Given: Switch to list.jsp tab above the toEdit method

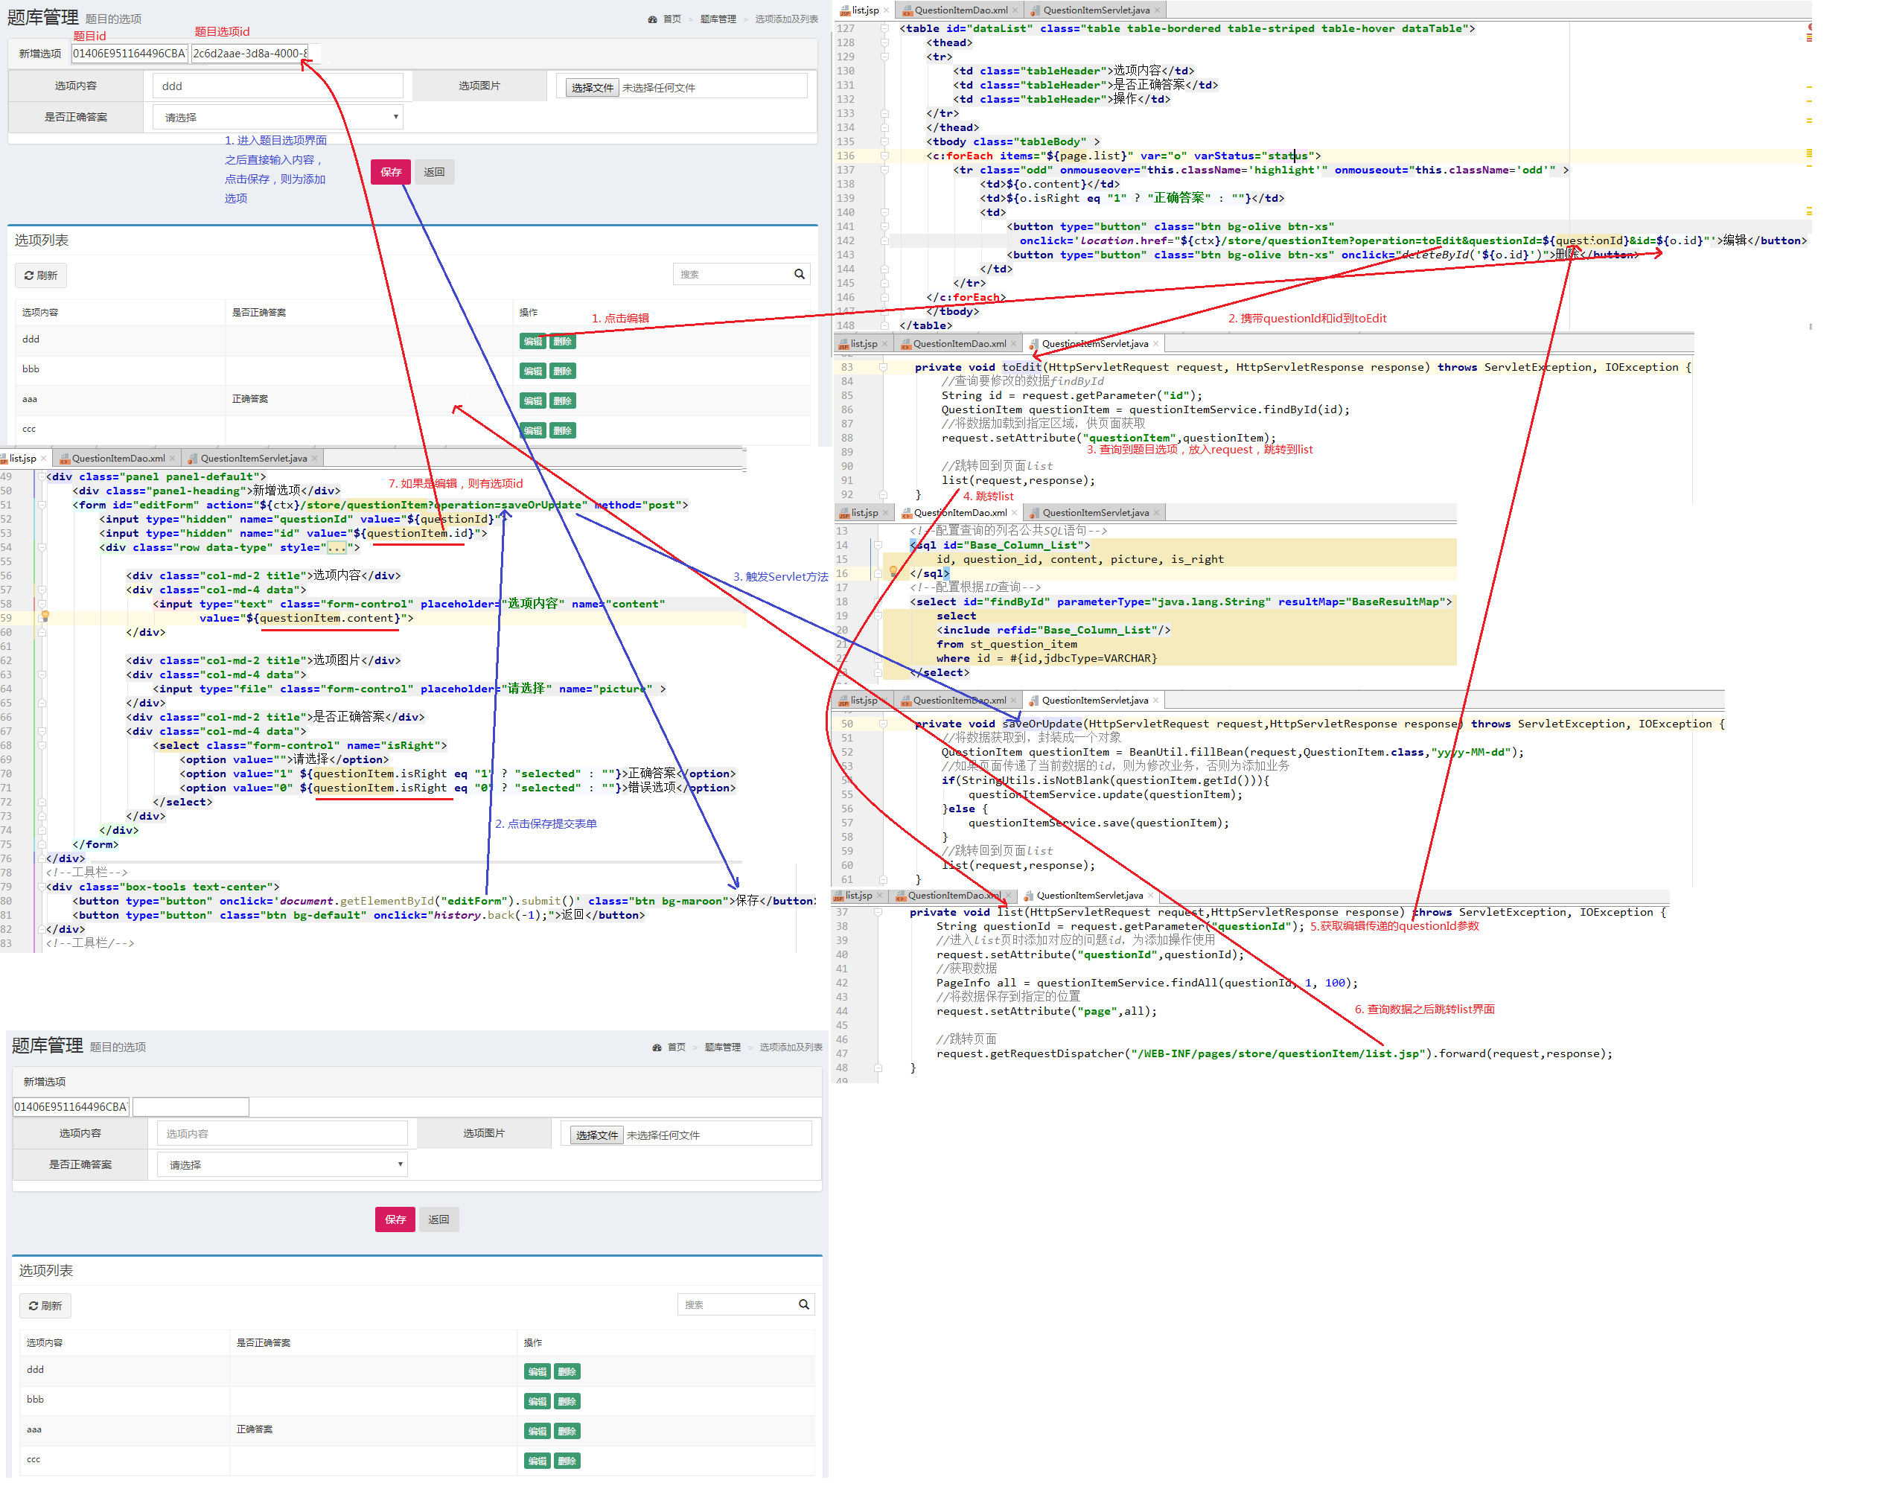Looking at the screenshot, I should 863,344.
